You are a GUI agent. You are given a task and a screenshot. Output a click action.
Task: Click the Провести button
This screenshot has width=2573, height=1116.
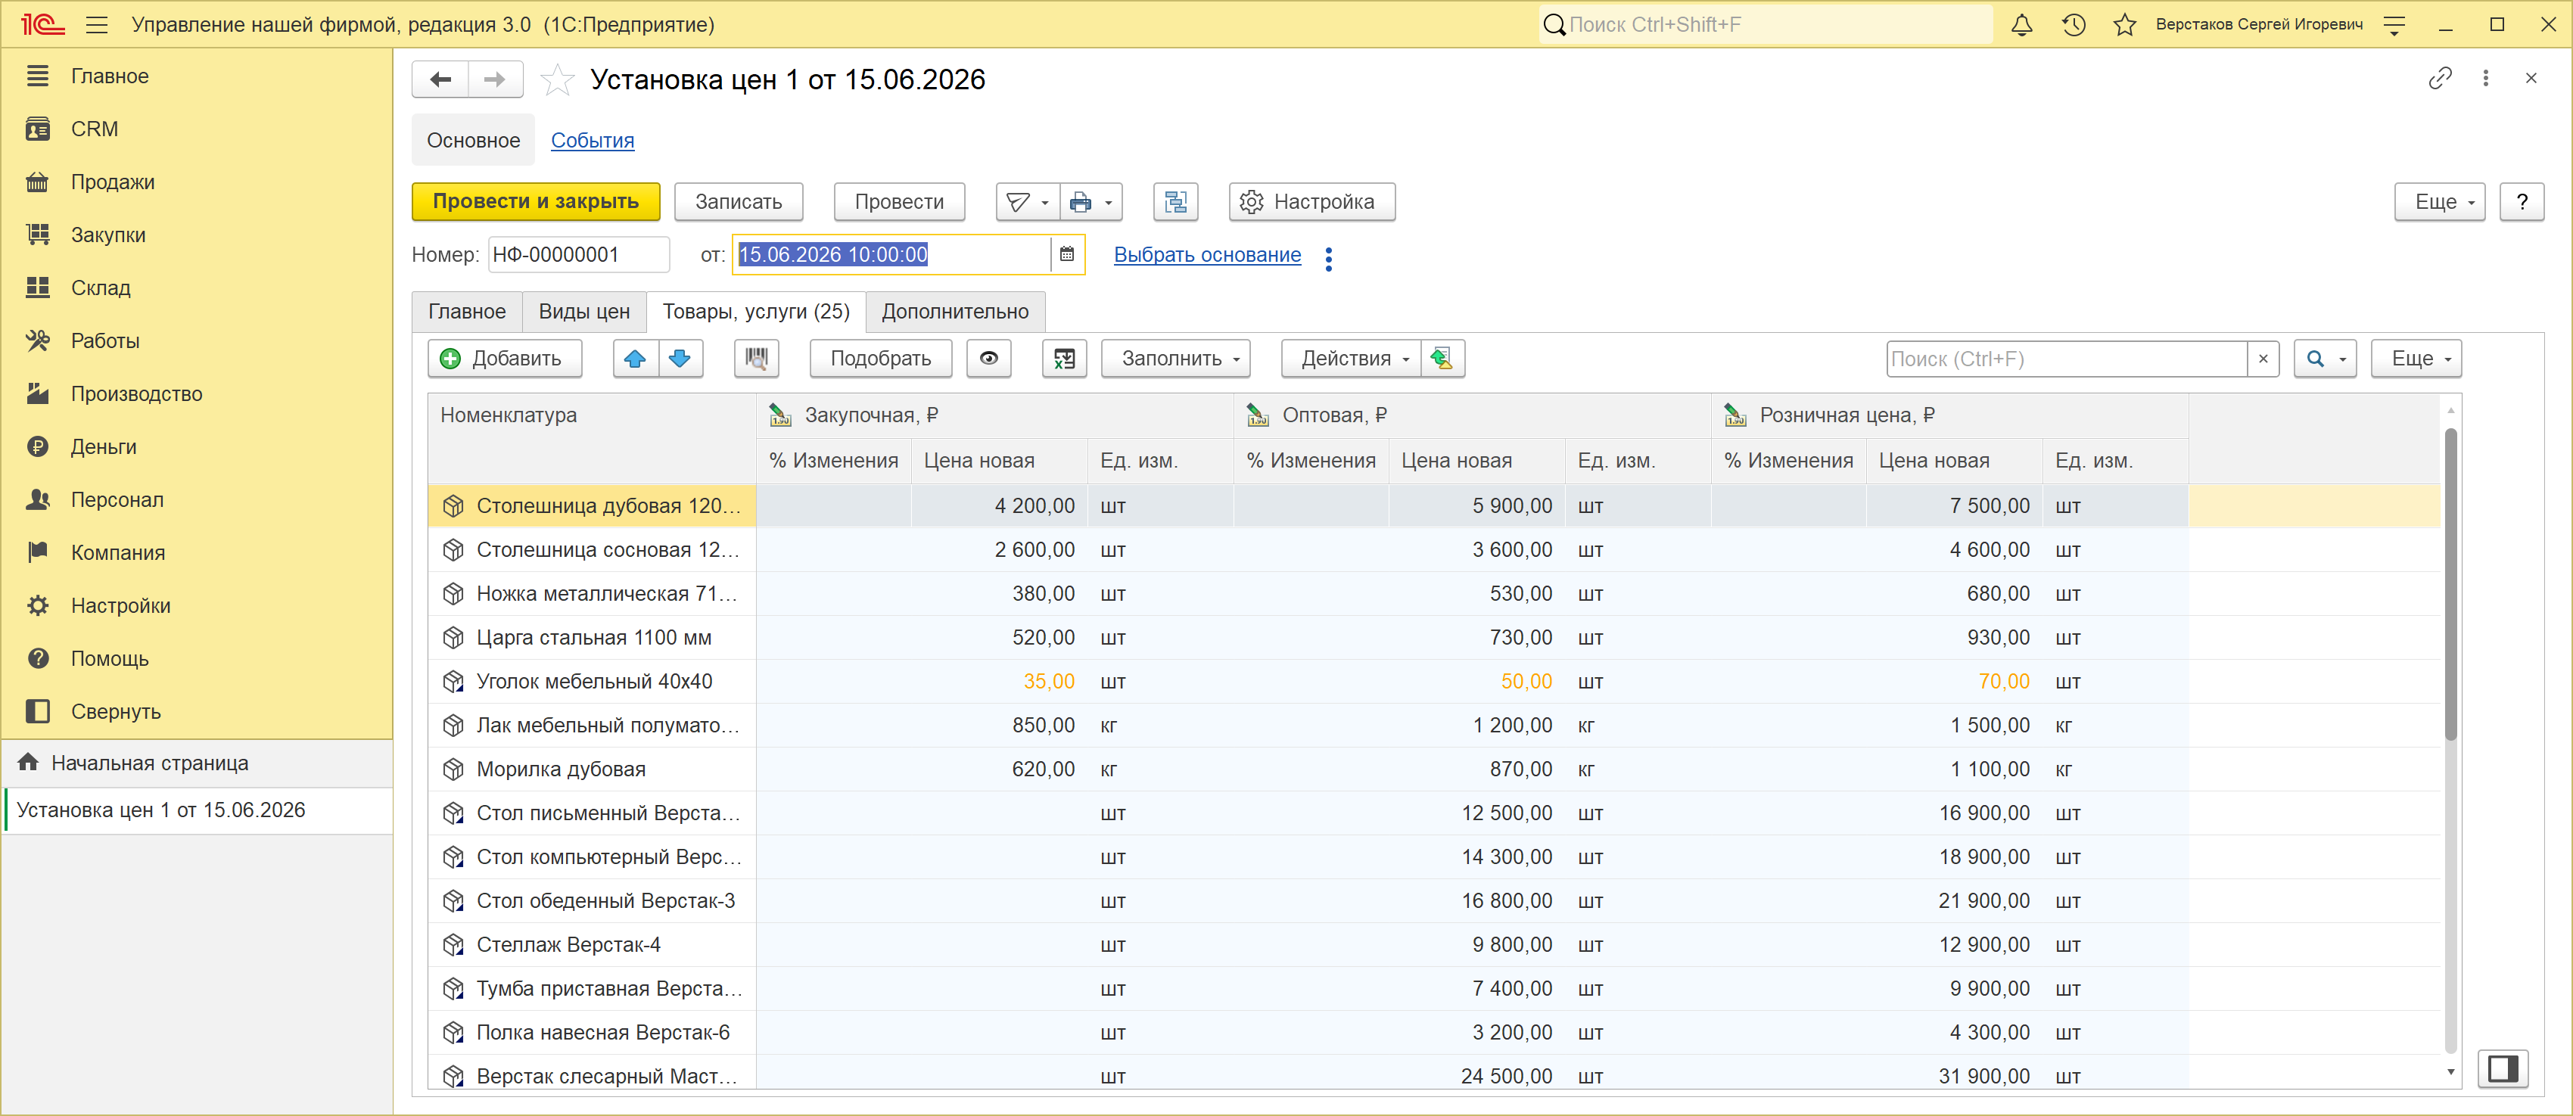900,202
